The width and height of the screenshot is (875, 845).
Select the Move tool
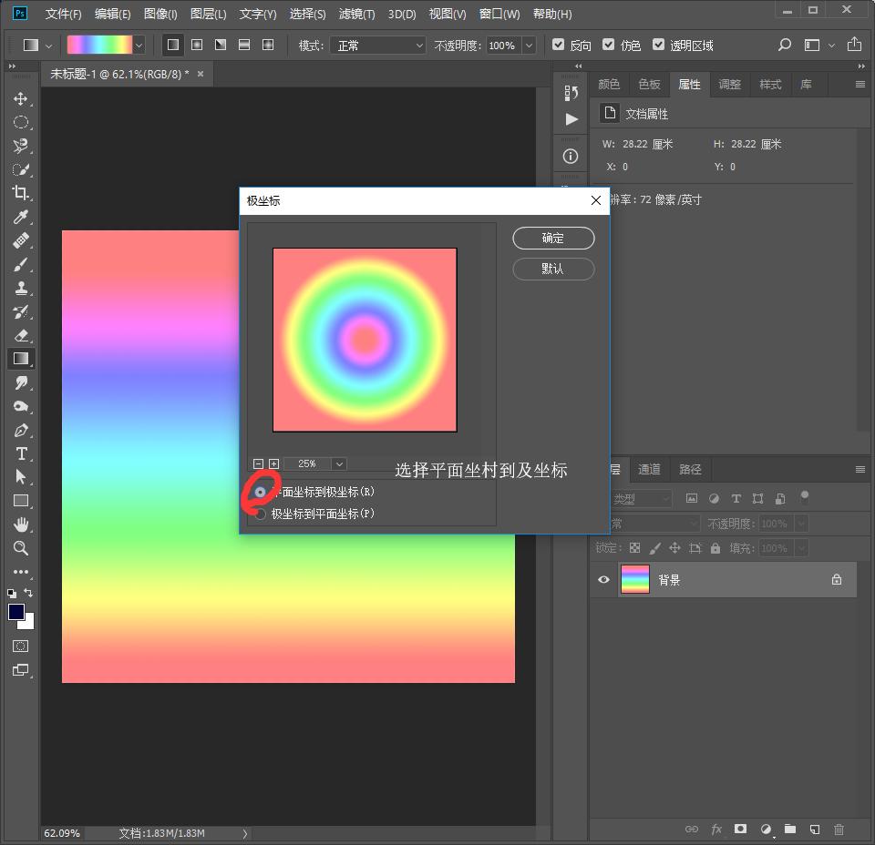point(20,98)
